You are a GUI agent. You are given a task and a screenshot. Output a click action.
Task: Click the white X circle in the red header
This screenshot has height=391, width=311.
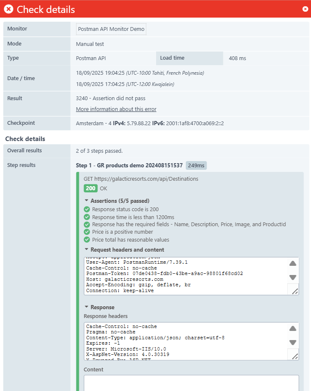305,9
